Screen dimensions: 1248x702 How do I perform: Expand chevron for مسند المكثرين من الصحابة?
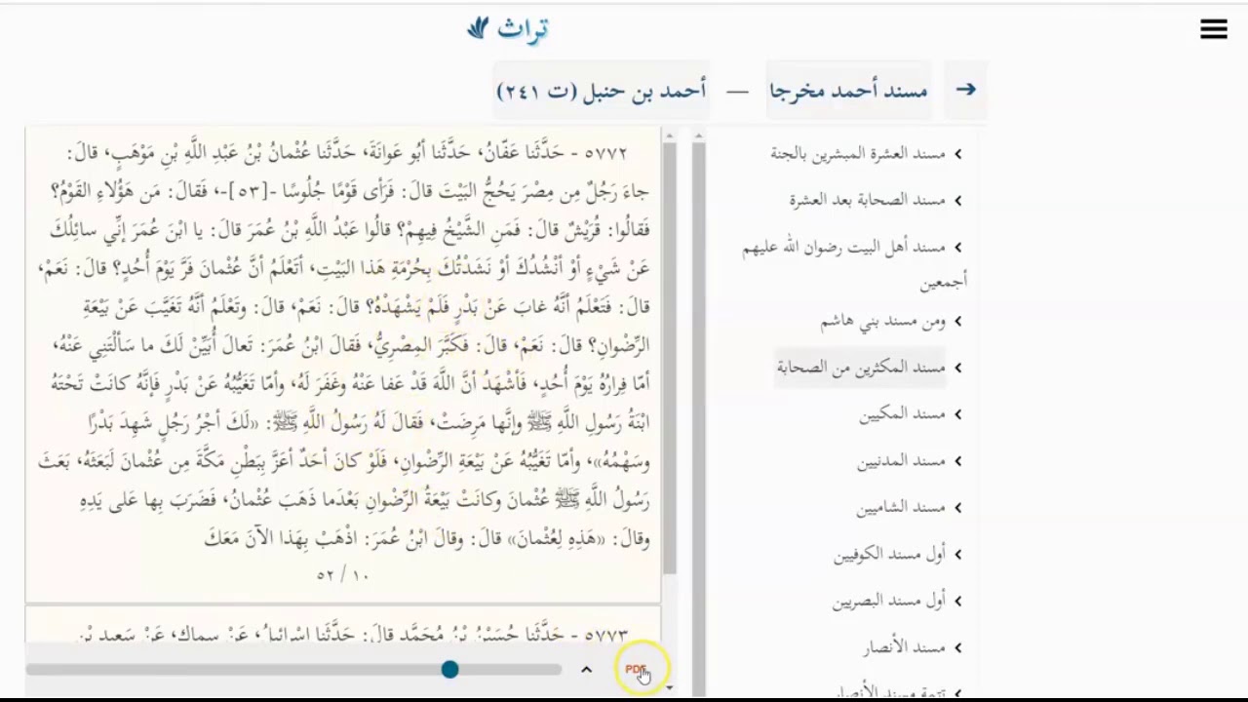(x=958, y=368)
